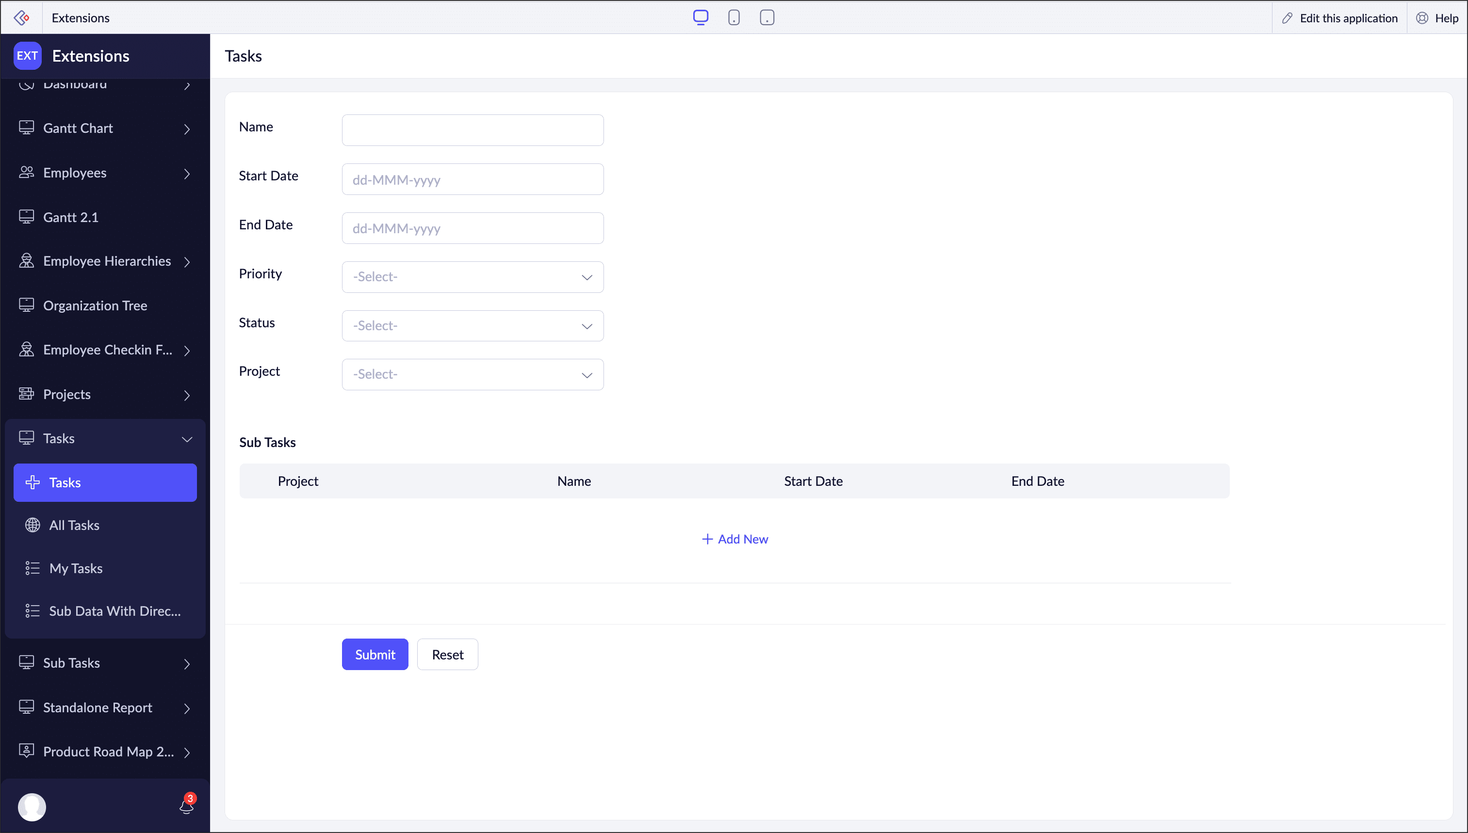The width and height of the screenshot is (1468, 833).
Task: Open the Status dropdown
Action: pos(473,326)
